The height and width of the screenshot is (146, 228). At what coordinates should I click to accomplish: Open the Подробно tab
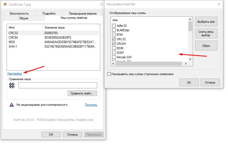coord(49,13)
